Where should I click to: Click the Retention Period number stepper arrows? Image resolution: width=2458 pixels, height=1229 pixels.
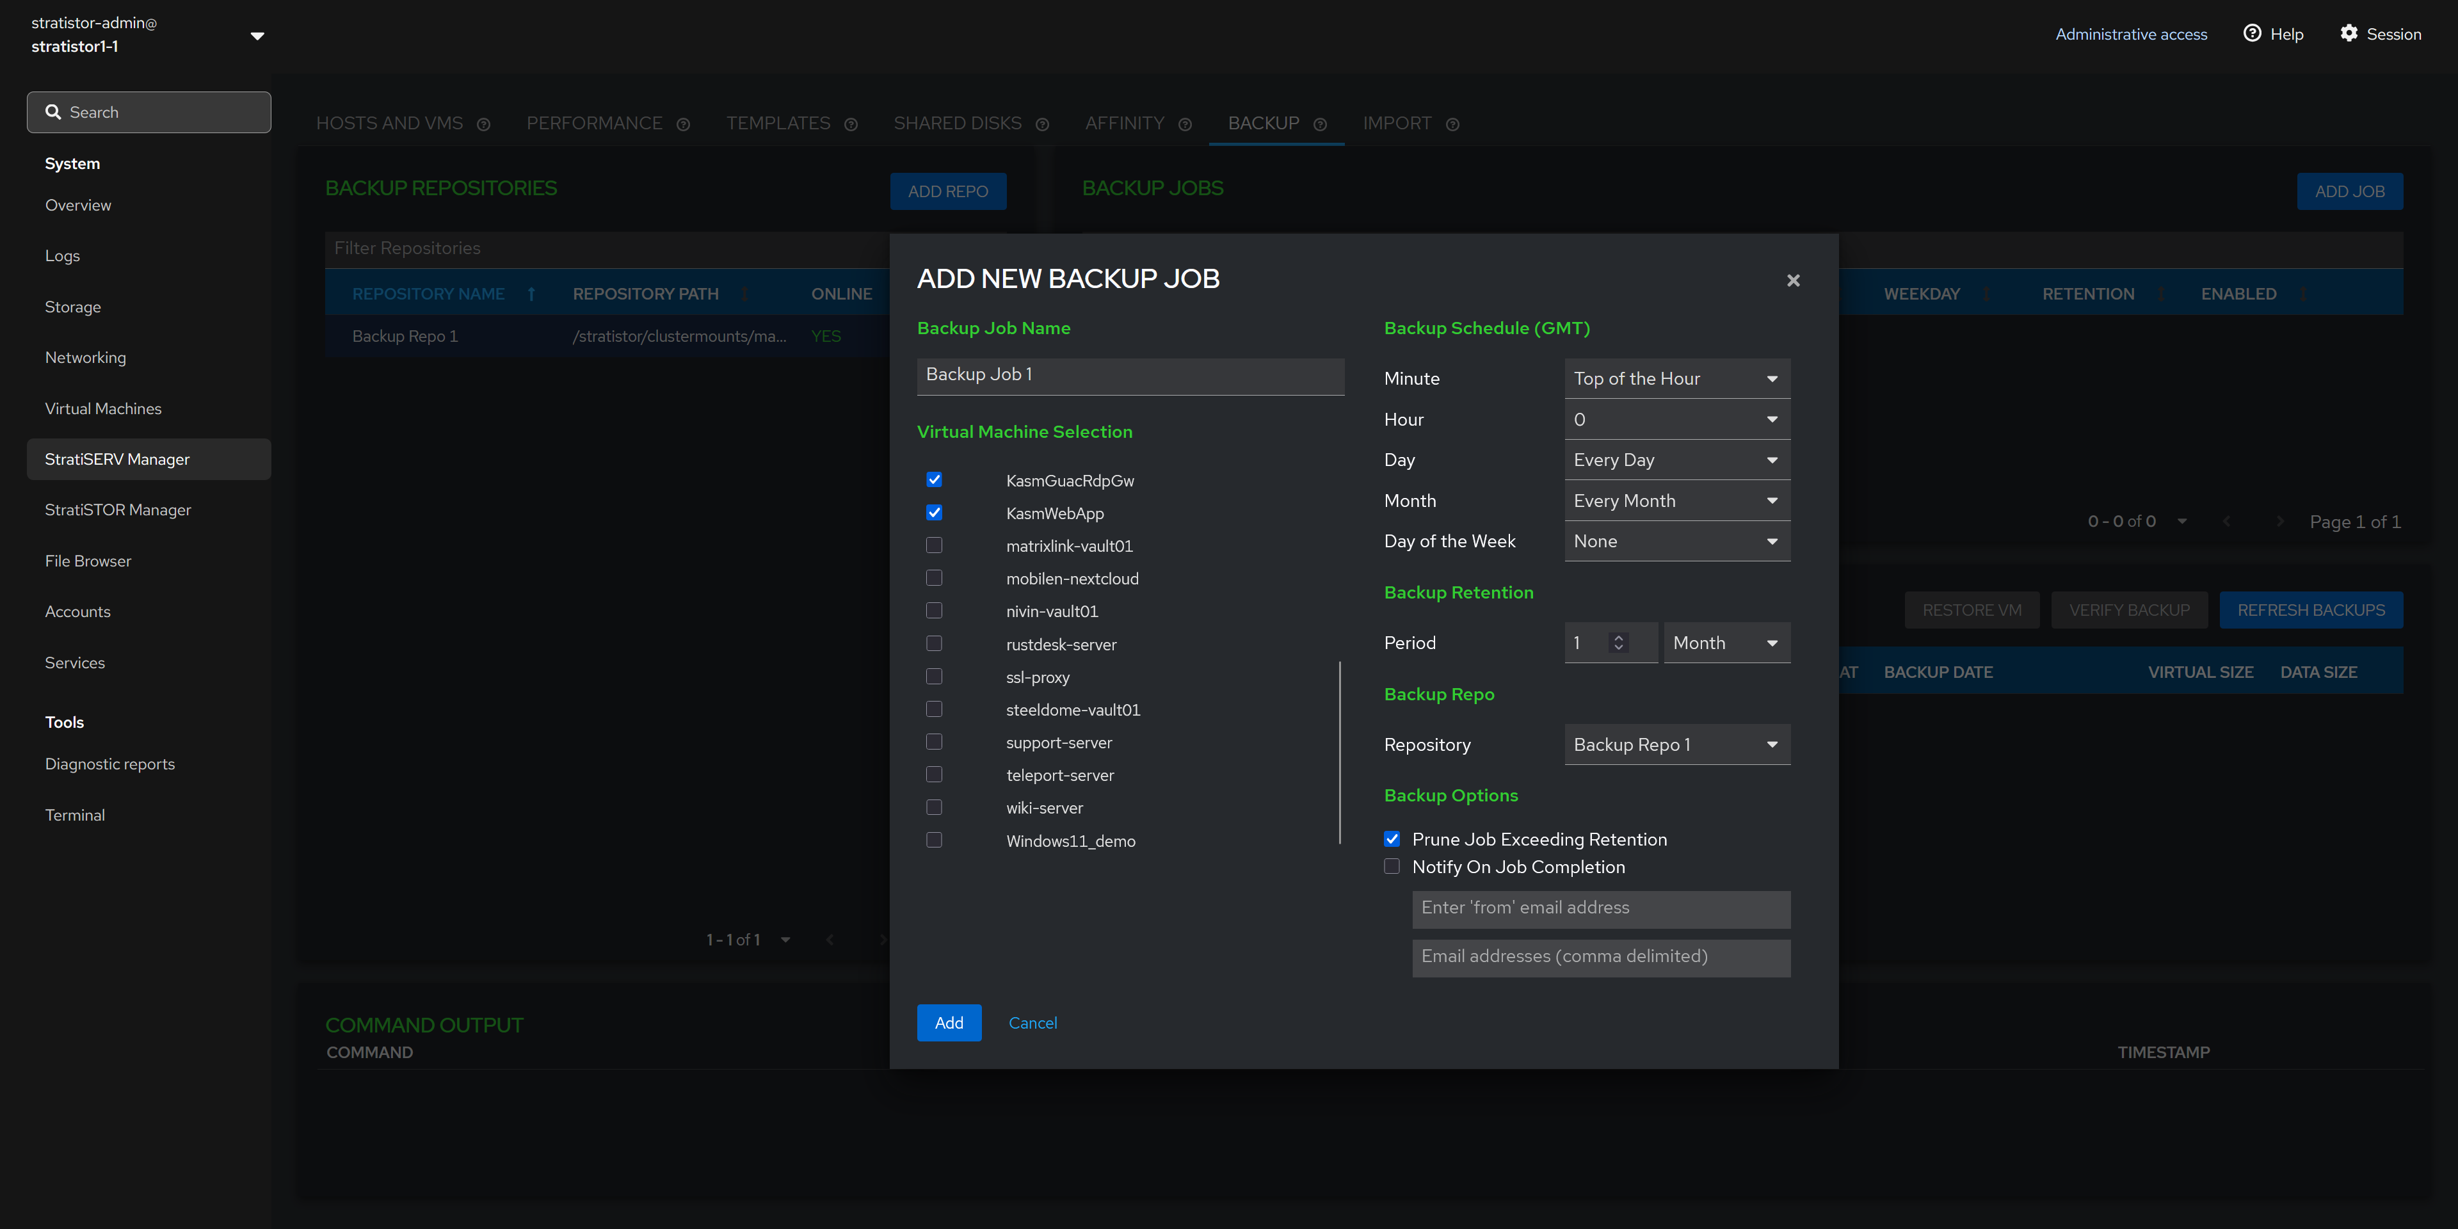pyautogui.click(x=1618, y=642)
